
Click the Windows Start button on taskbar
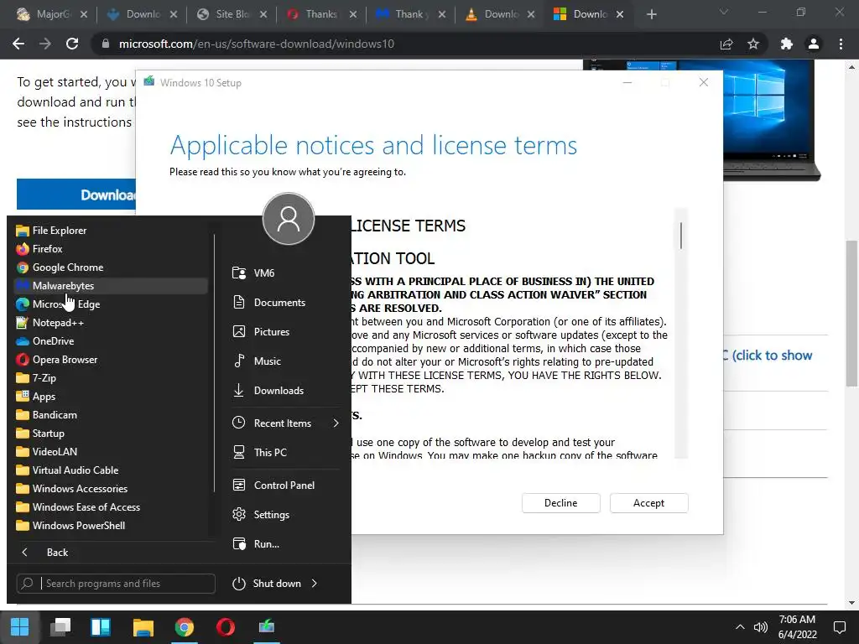tap(20, 627)
